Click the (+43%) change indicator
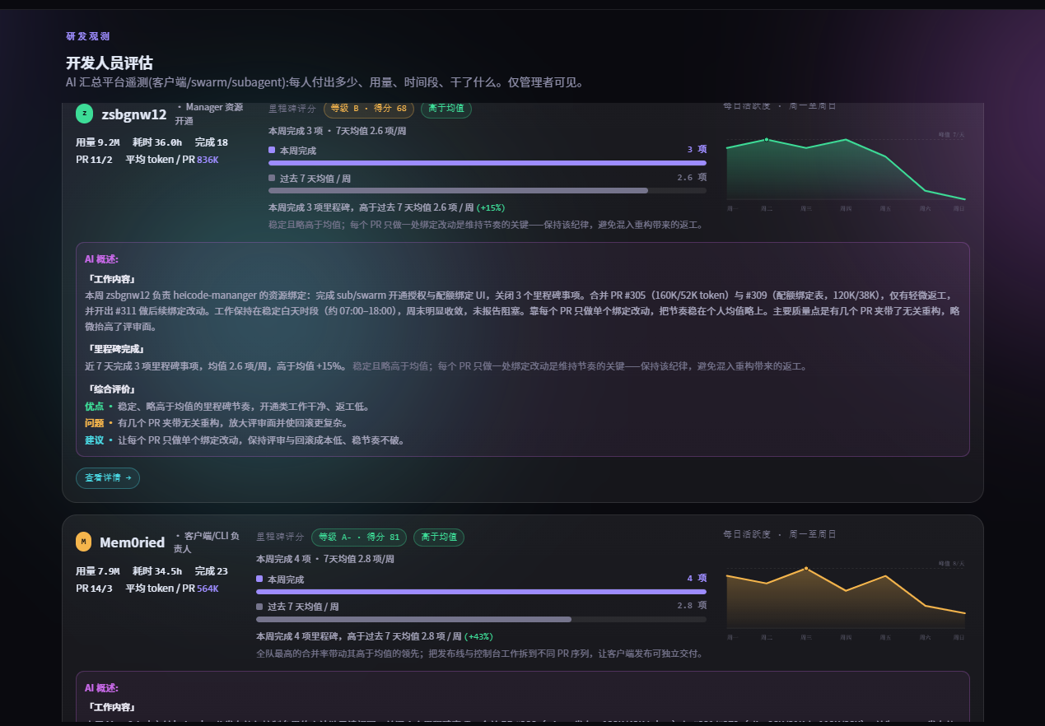This screenshot has height=726, width=1045. (479, 636)
